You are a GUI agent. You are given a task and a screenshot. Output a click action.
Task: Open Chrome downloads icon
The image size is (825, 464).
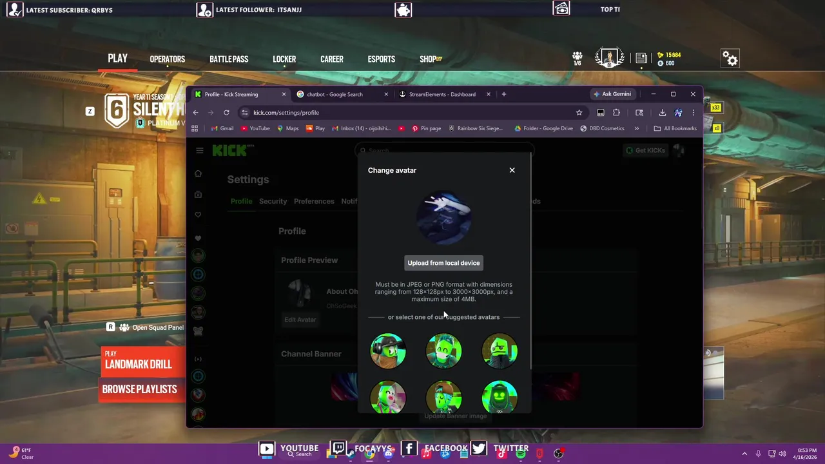pyautogui.click(x=662, y=112)
